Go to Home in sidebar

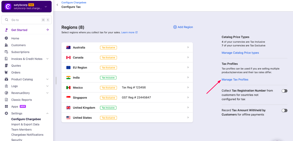15,38
